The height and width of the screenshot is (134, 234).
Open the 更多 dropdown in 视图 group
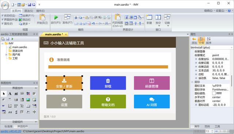tap(24, 24)
